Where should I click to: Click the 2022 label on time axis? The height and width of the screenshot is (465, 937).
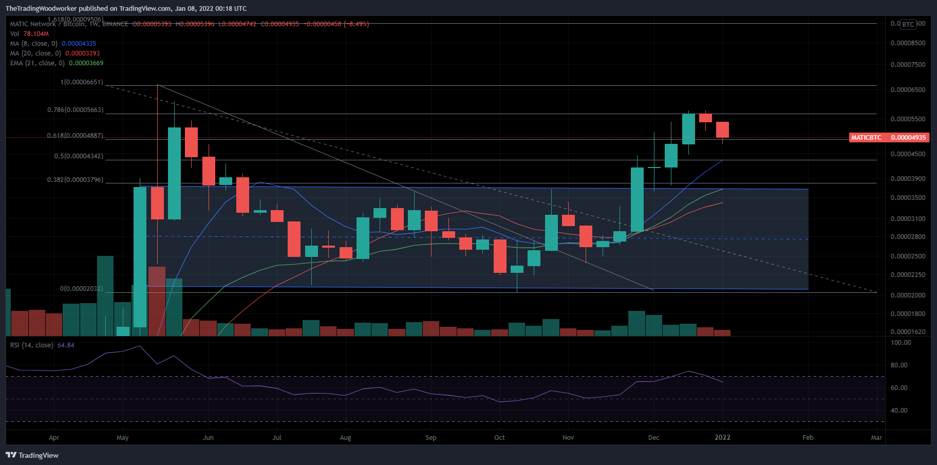(722, 438)
